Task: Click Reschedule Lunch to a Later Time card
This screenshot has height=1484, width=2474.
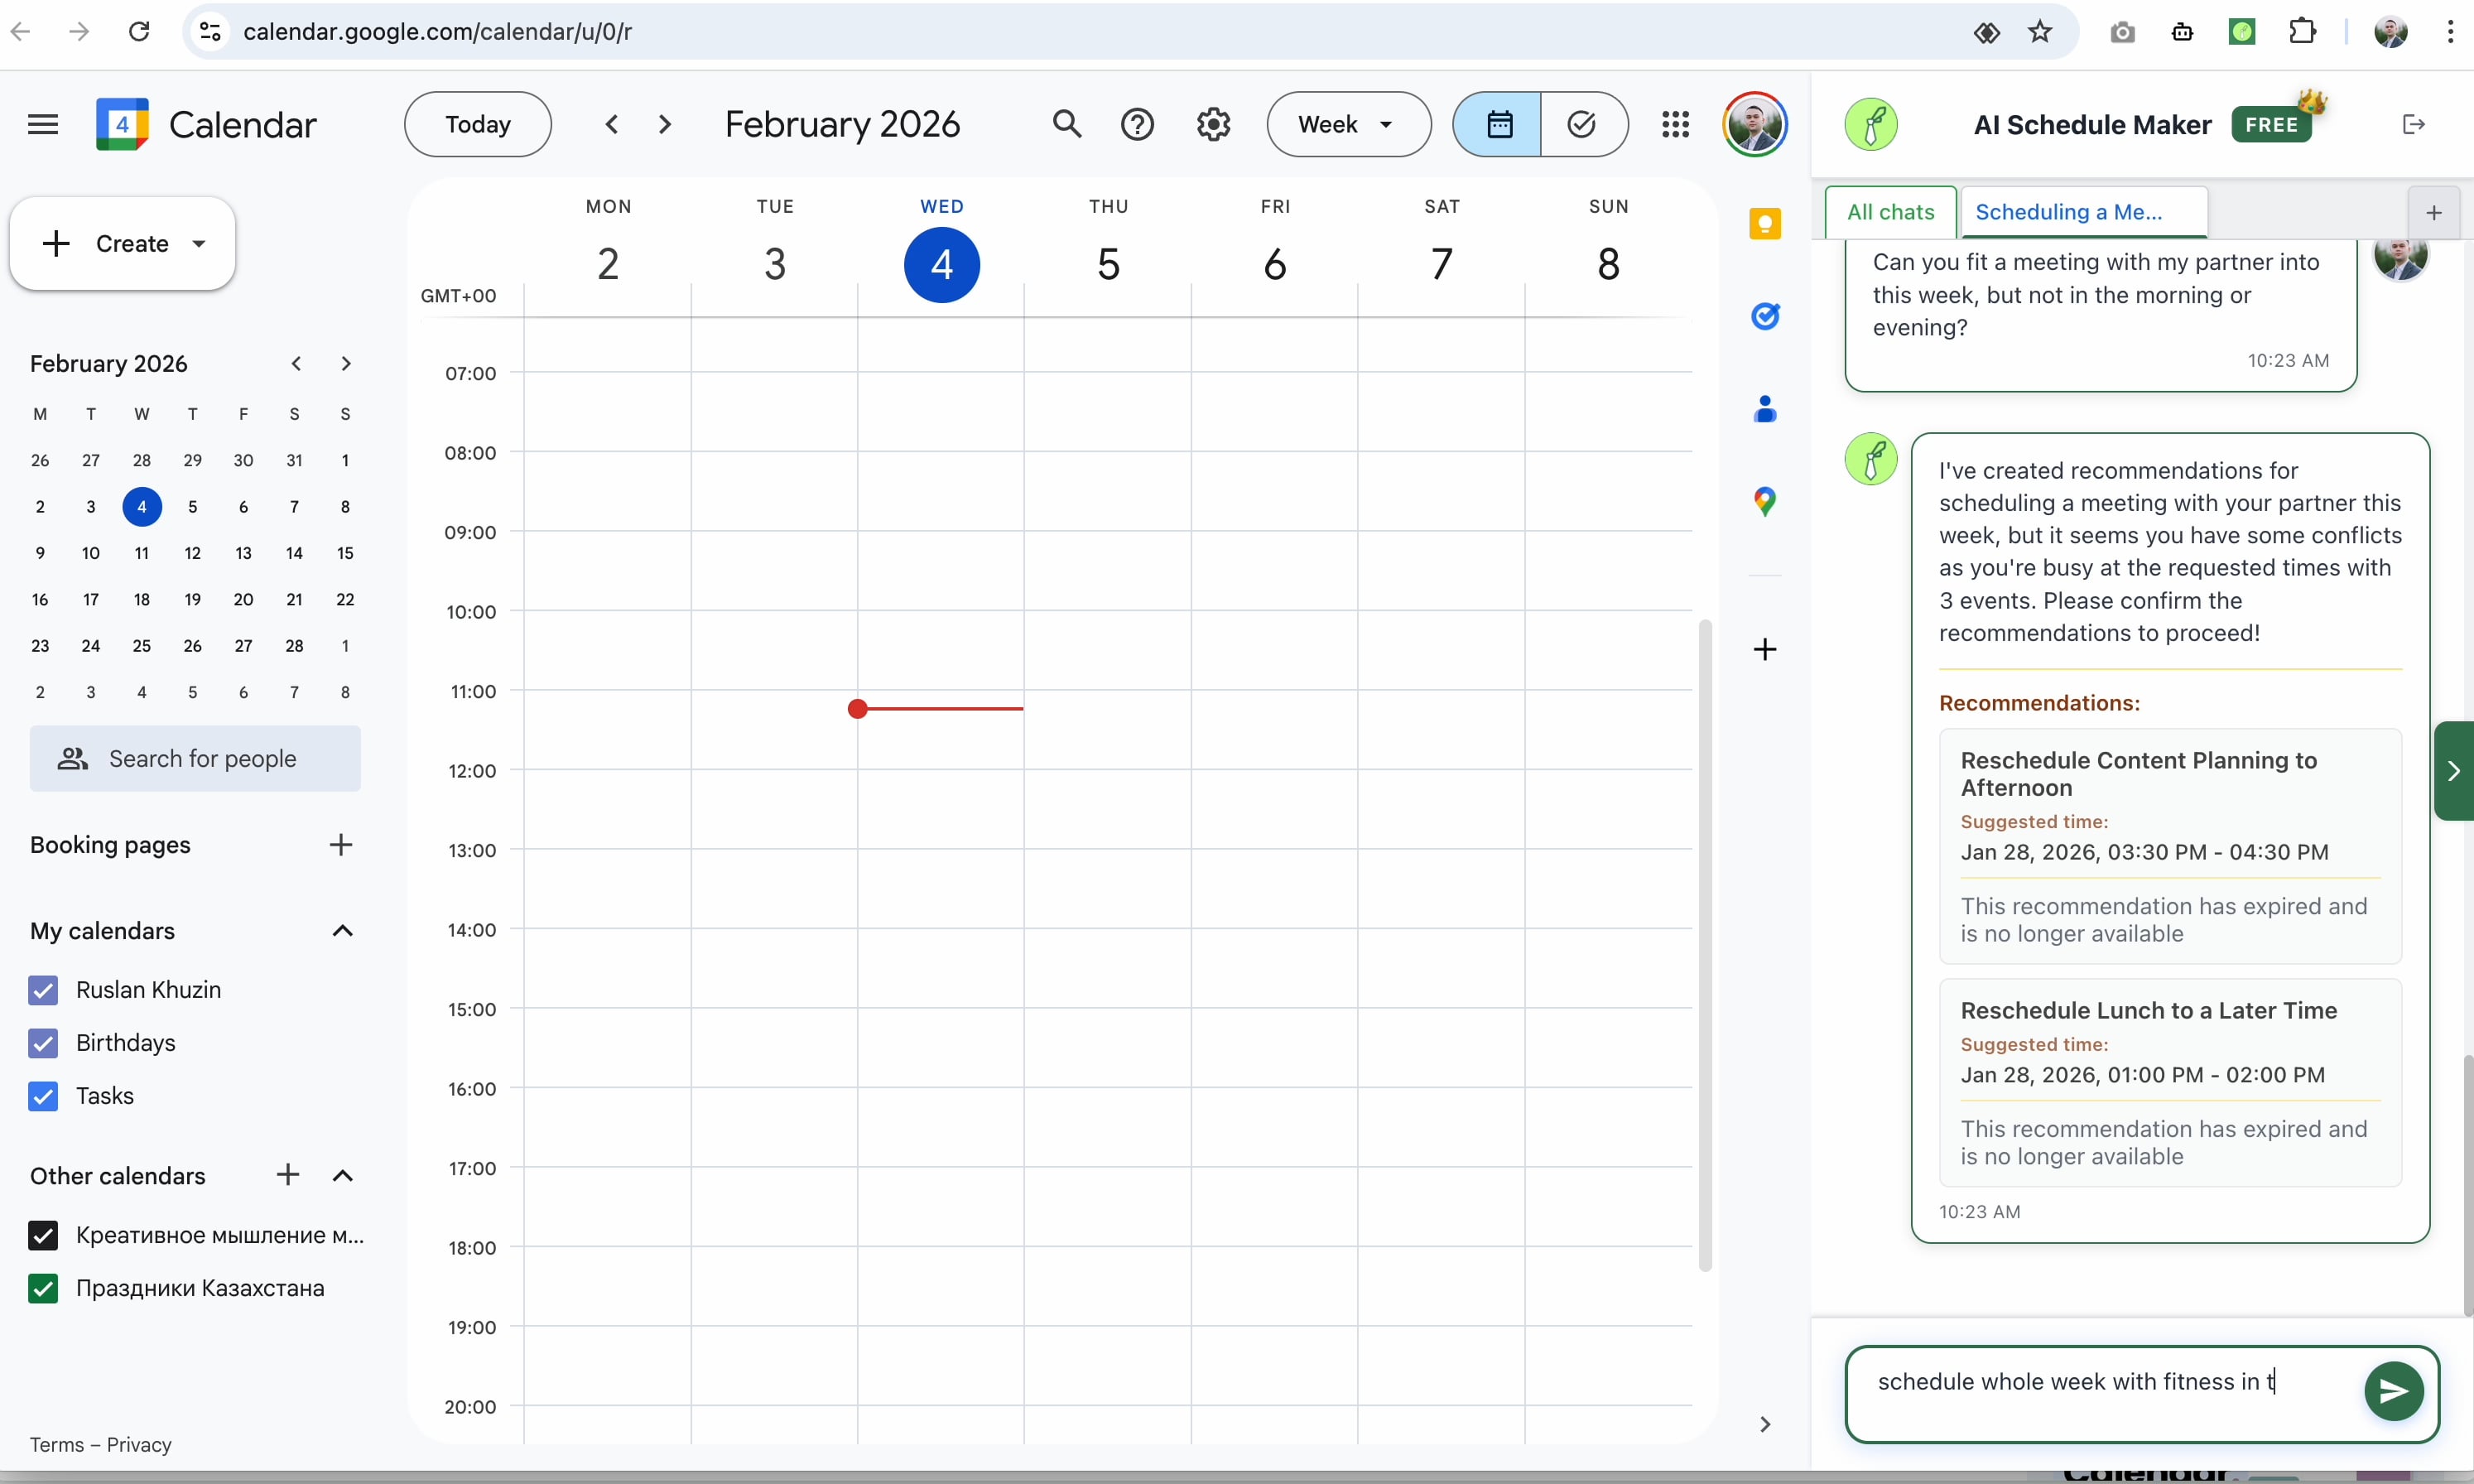Action: tap(2170, 1083)
